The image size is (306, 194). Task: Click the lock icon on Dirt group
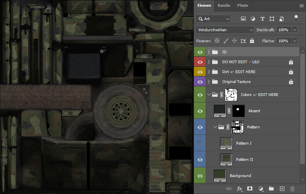[x=291, y=72]
